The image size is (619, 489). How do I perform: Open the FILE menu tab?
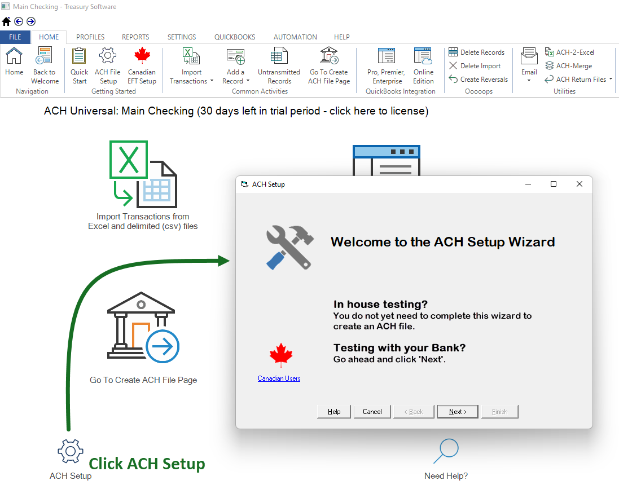[x=15, y=37]
